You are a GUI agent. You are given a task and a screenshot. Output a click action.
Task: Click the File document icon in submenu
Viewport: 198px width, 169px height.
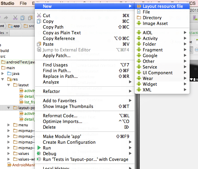(x=139, y=12)
